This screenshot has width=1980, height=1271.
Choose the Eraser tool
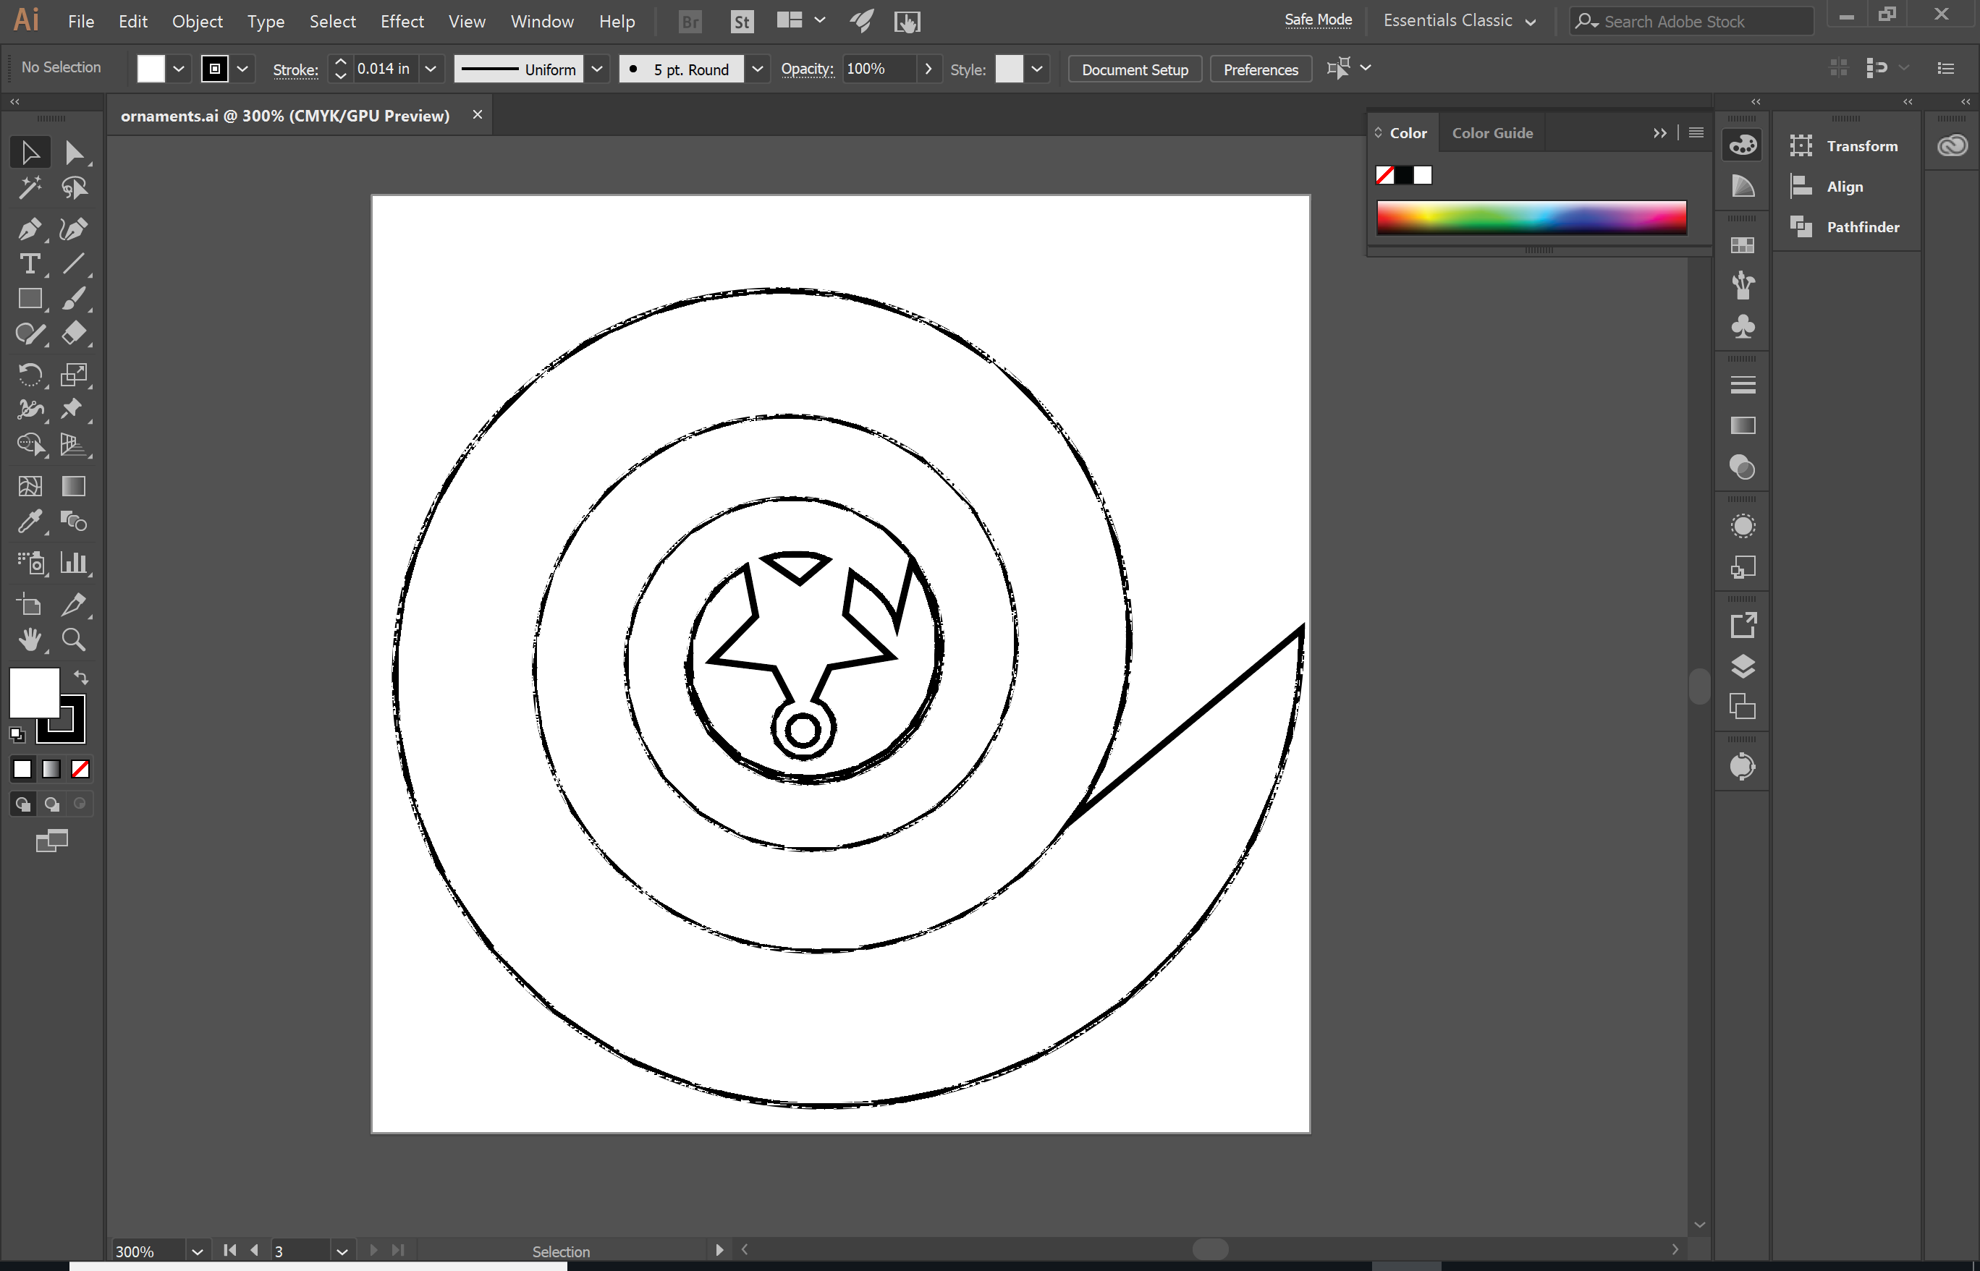(74, 333)
